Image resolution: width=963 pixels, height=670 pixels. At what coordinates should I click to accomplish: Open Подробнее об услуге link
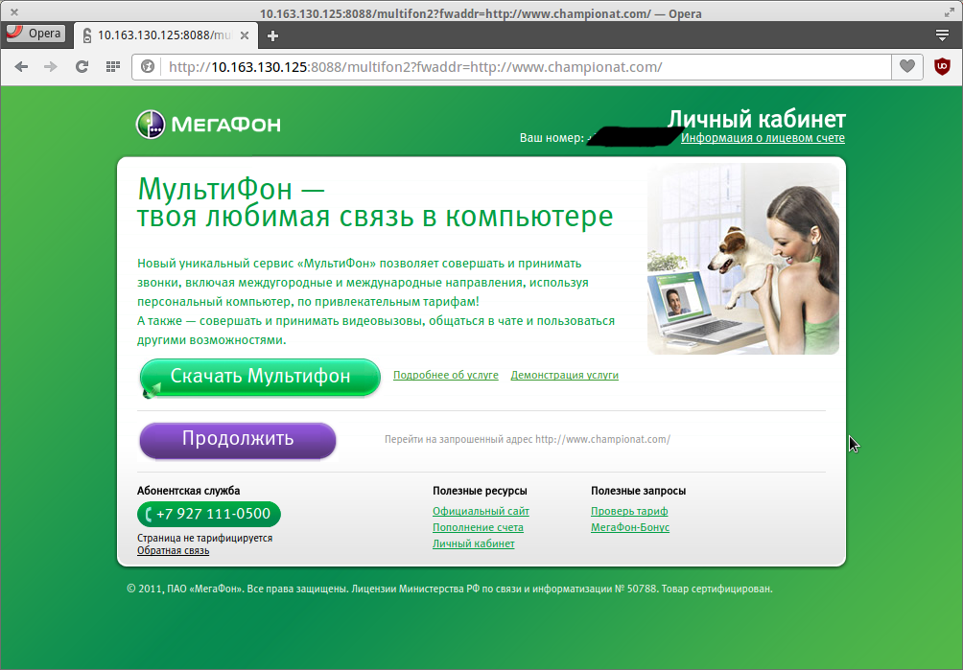pos(446,375)
